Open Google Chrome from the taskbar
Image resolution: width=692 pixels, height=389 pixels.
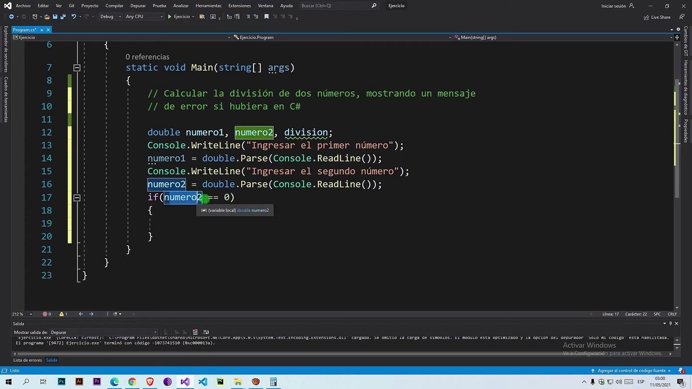(132, 382)
